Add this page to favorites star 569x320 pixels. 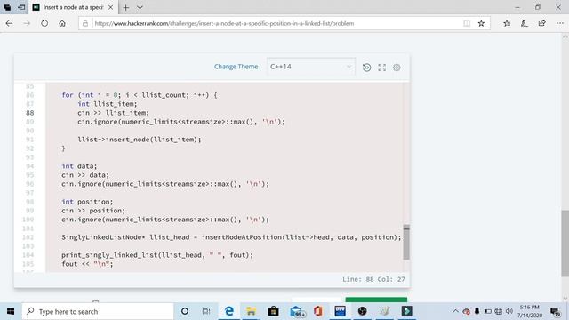(x=481, y=24)
